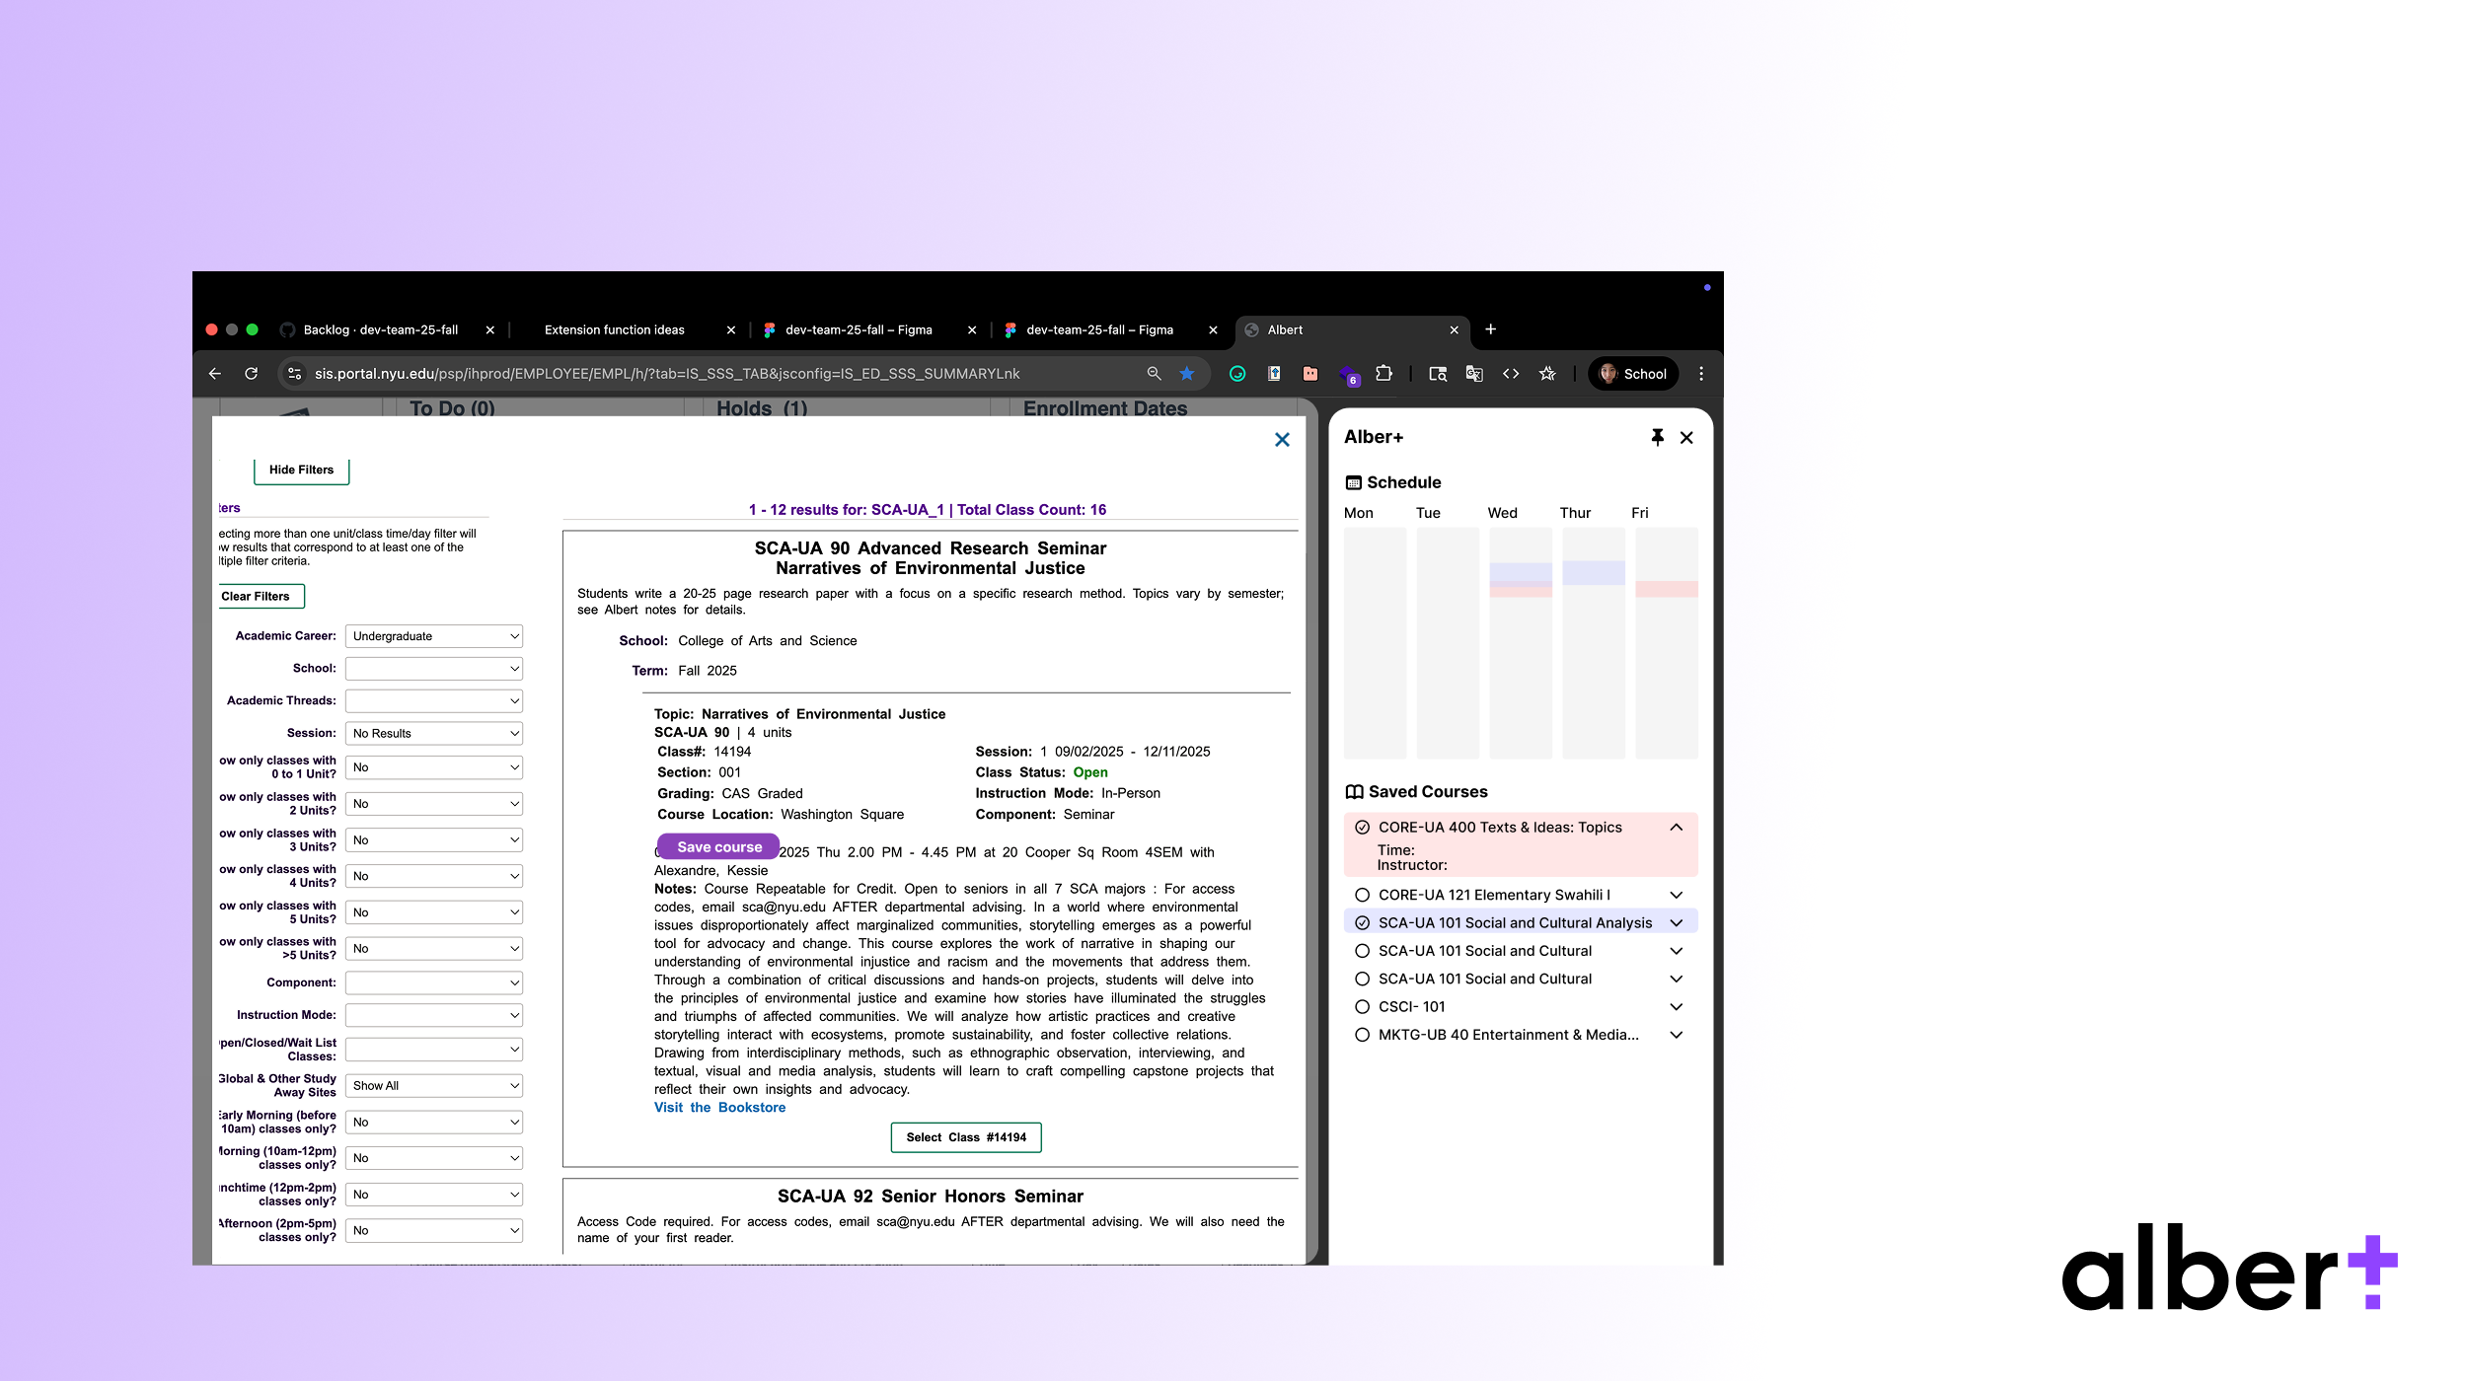Go back with browser back arrow
This screenshot has height=1381, width=2467.
pyautogui.click(x=215, y=374)
